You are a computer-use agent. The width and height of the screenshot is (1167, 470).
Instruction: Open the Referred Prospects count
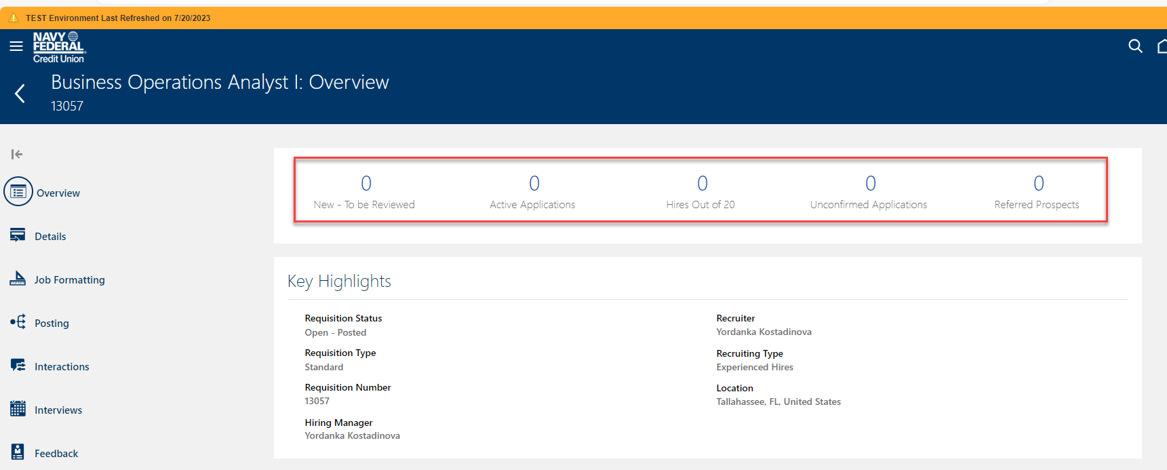1039,183
